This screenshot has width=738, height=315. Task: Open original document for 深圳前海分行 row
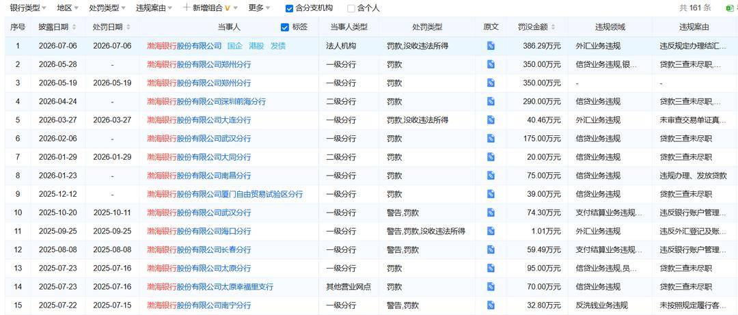click(491, 101)
